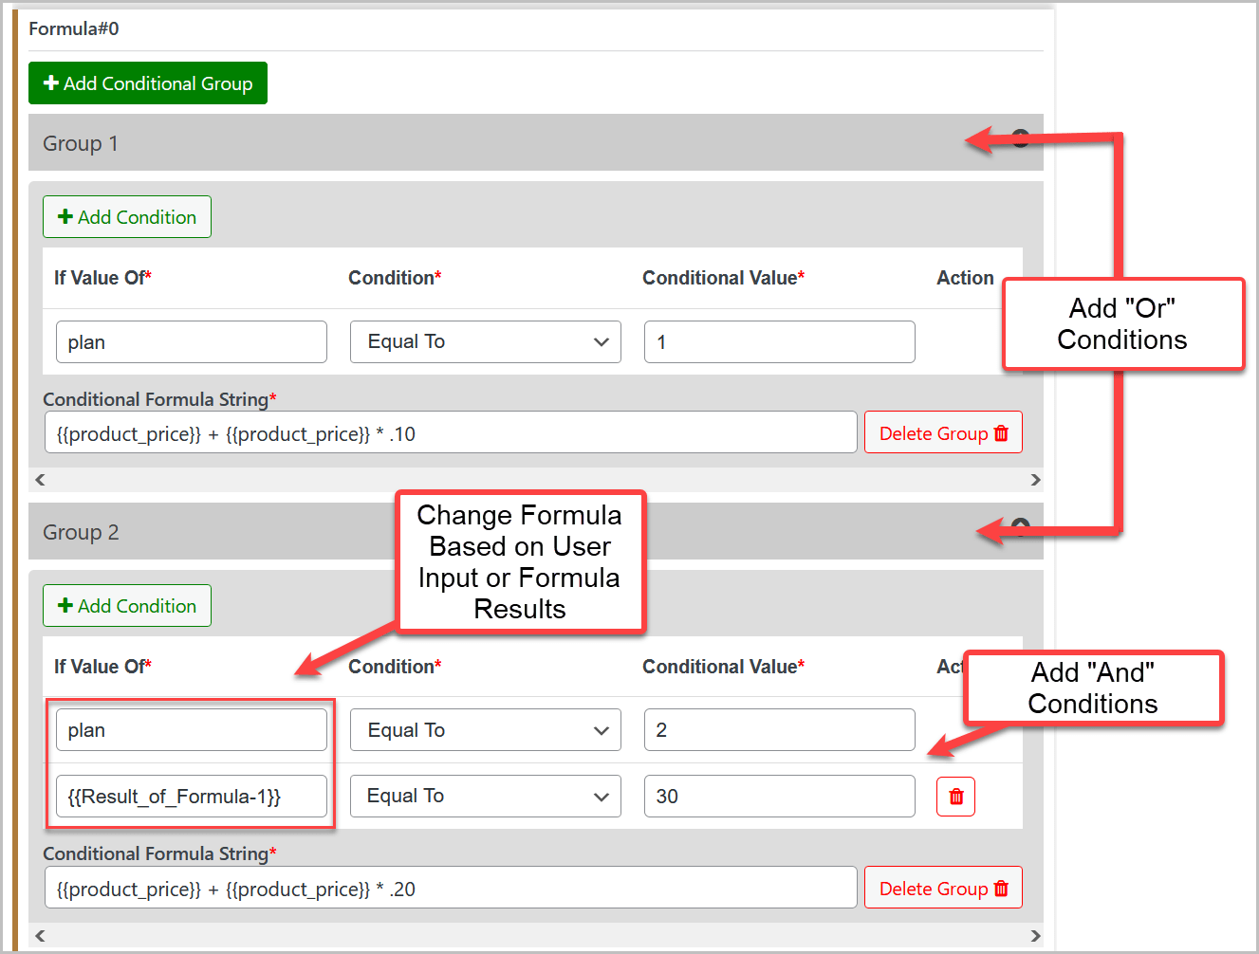Image resolution: width=1259 pixels, height=954 pixels.
Task: Delete the Result_of_Formula-1 condition with trash icon
Action: [x=955, y=797]
